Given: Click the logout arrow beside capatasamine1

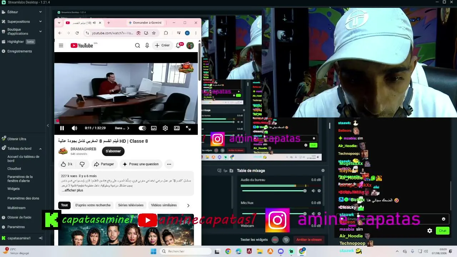Looking at the screenshot, I should 40,238.
